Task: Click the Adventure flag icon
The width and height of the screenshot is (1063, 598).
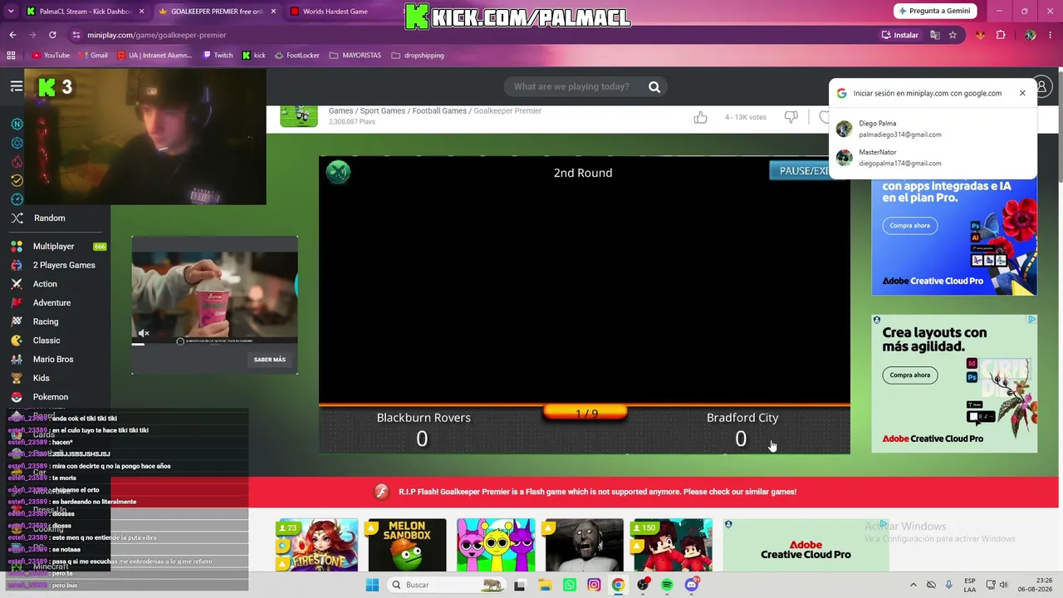Action: 17,303
